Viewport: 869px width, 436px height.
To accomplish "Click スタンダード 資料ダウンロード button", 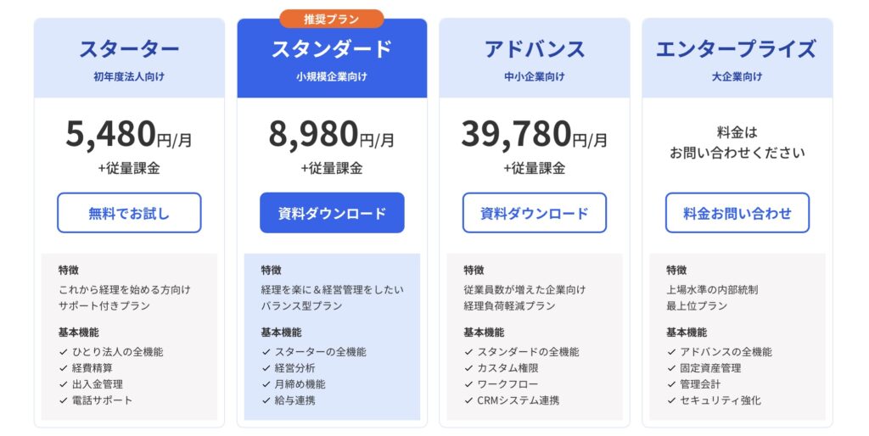I will [x=332, y=213].
